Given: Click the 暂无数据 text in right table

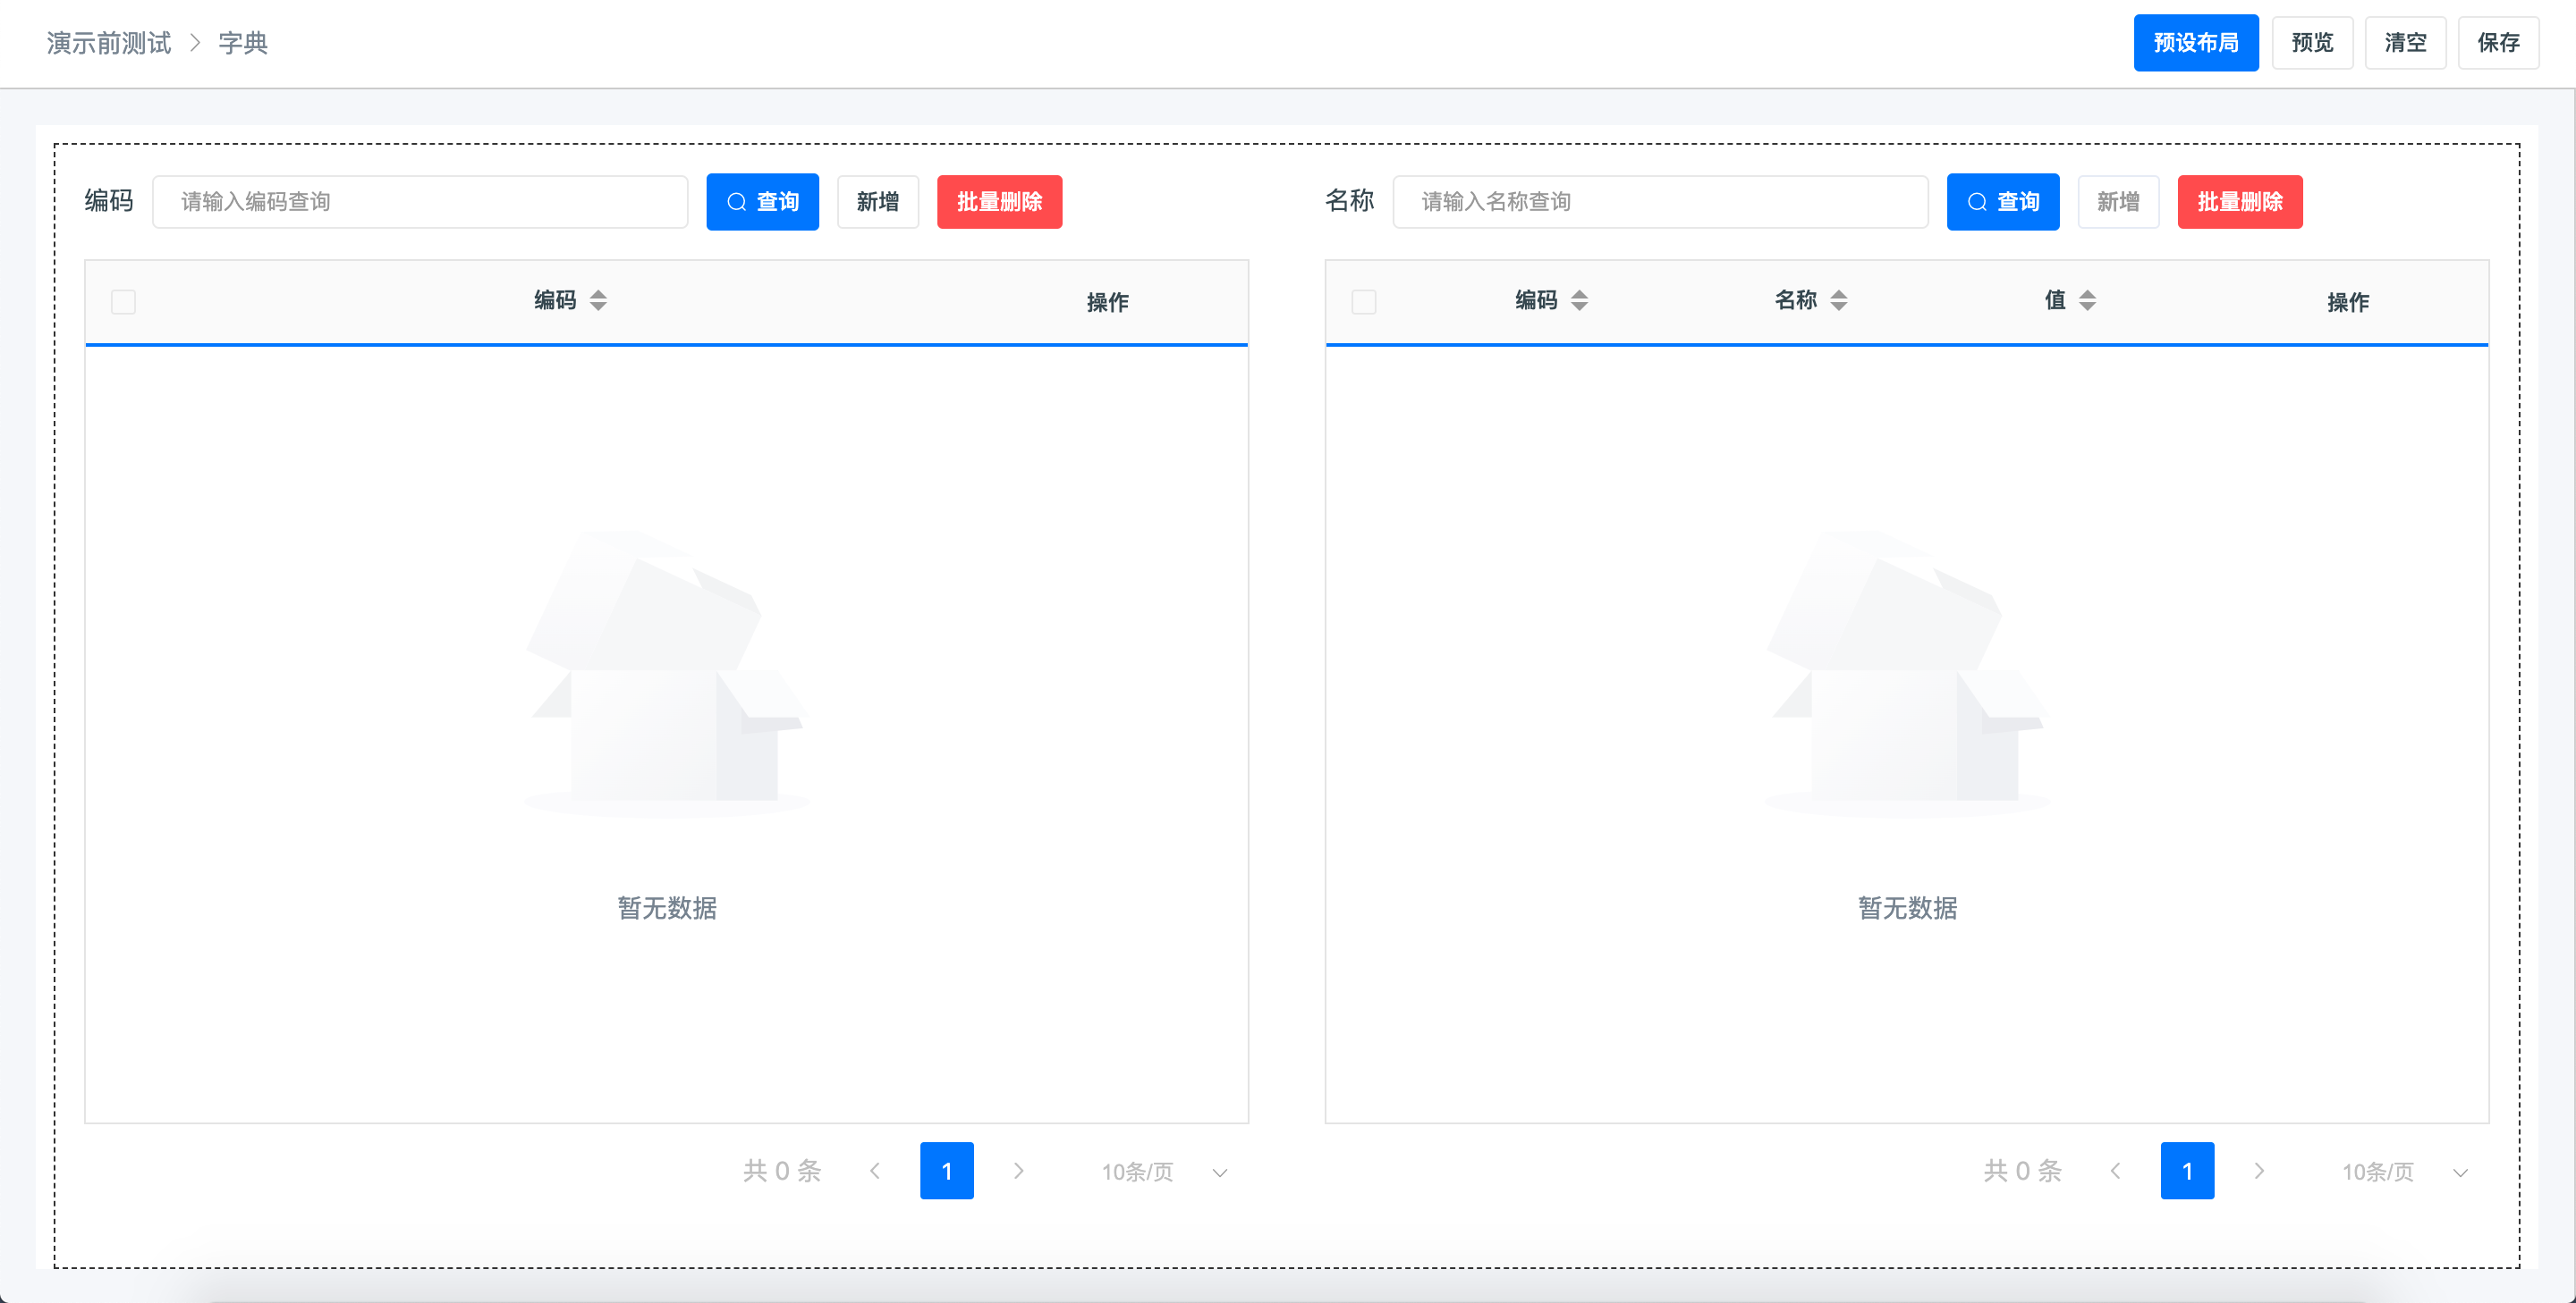Looking at the screenshot, I should [x=1907, y=907].
